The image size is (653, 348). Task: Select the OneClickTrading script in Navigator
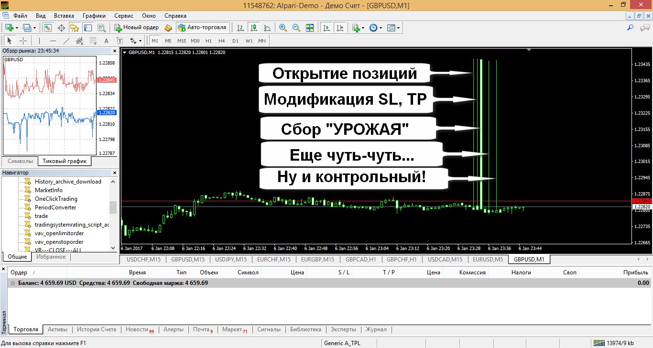pos(56,199)
